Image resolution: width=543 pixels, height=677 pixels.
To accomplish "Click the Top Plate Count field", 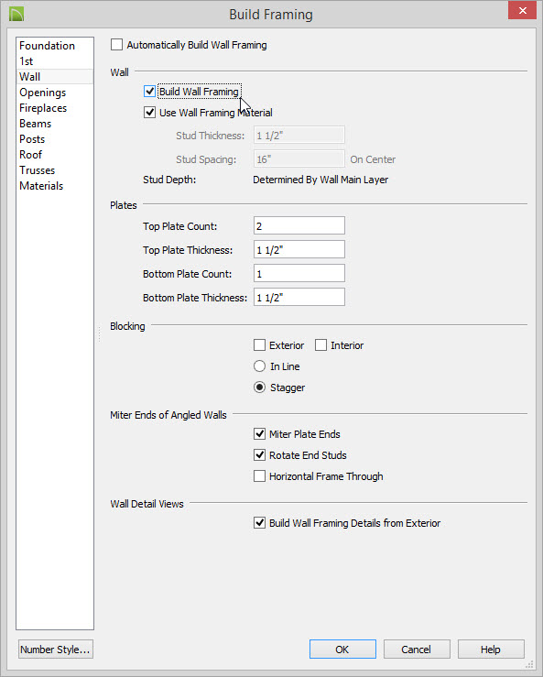I will [299, 225].
